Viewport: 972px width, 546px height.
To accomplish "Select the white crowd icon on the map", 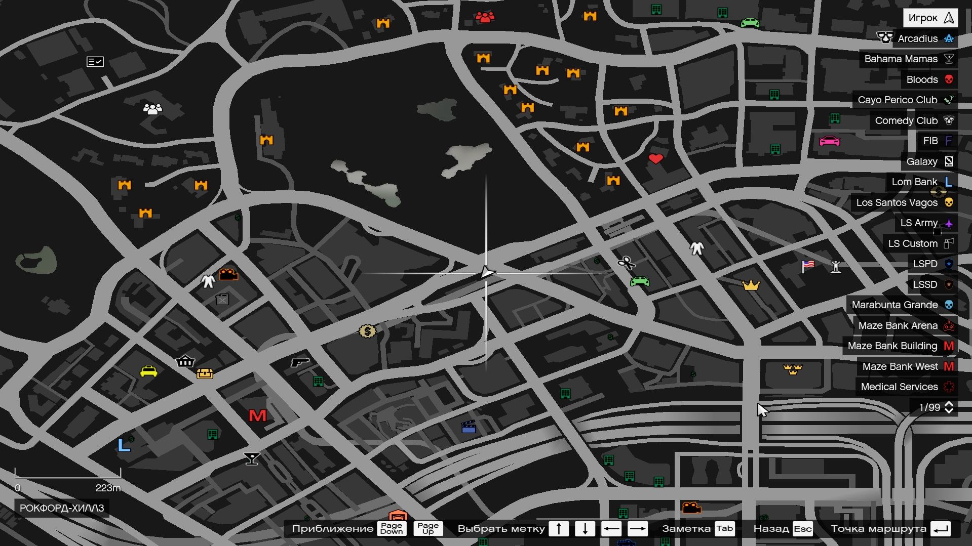I will coord(152,108).
